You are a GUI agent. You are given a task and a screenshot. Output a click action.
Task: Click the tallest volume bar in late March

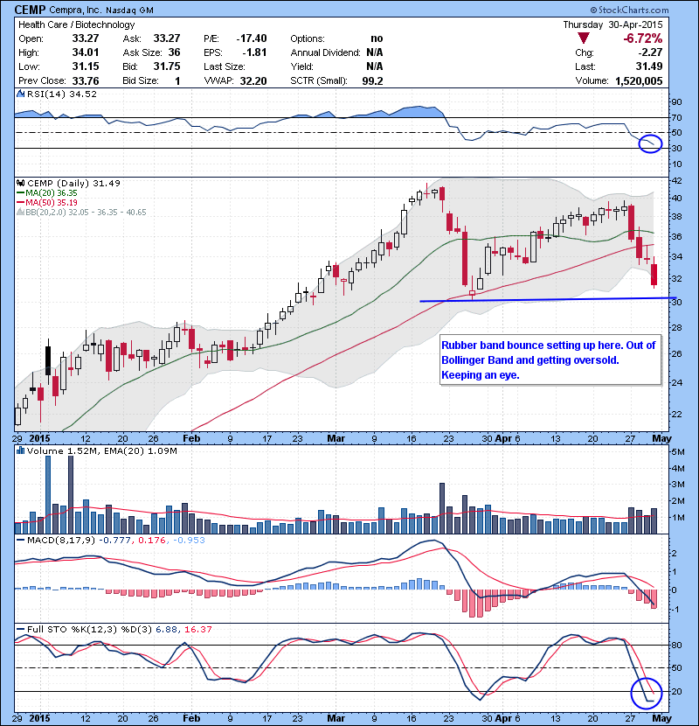pyautogui.click(x=442, y=508)
